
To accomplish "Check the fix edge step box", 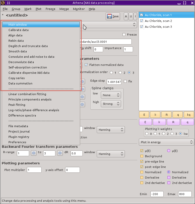I will (125, 81).
